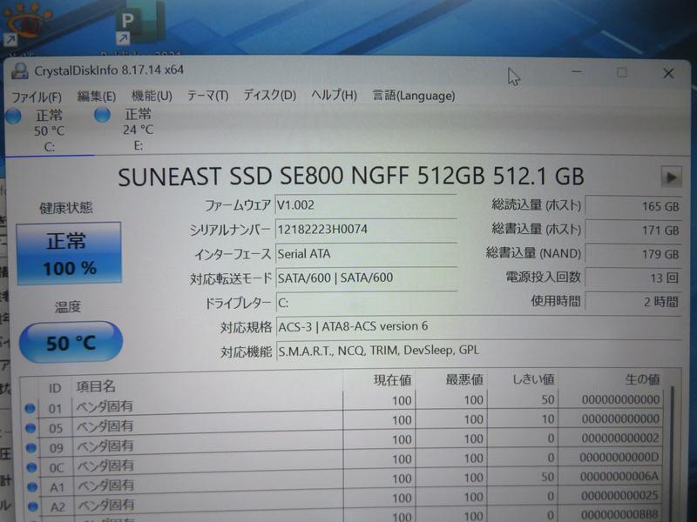
Task: Click the blue status dot in row A1
Action: [32, 487]
